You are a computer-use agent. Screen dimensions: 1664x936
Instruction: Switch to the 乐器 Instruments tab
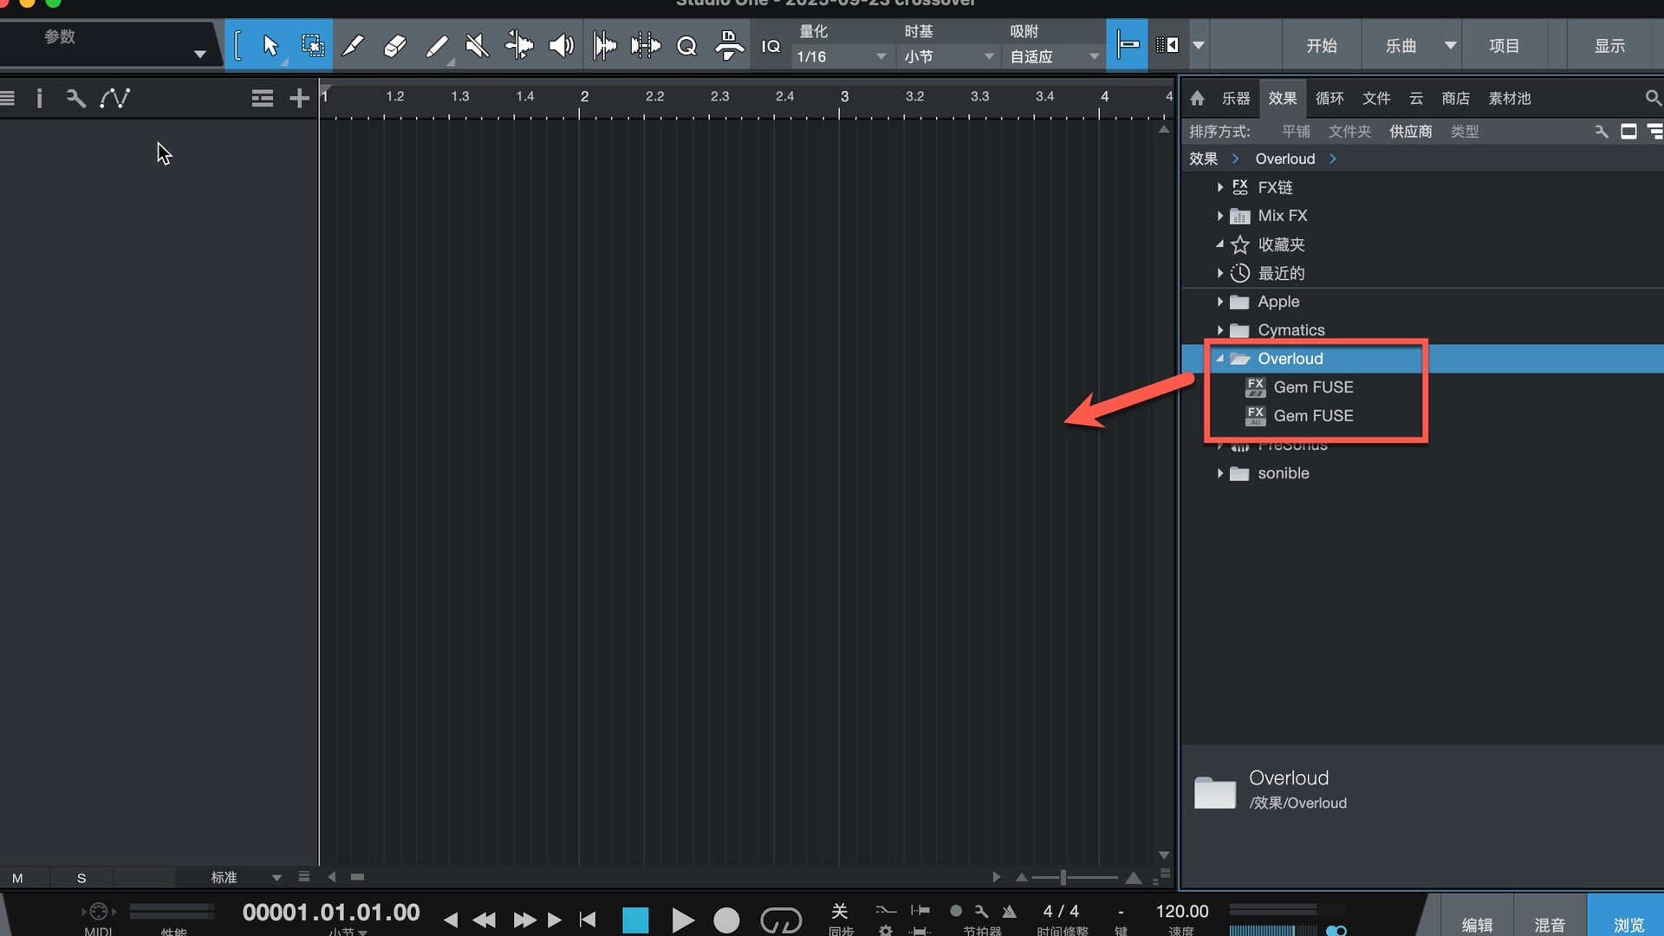[1236, 98]
